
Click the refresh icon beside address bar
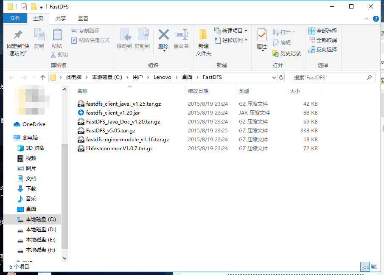click(281, 77)
